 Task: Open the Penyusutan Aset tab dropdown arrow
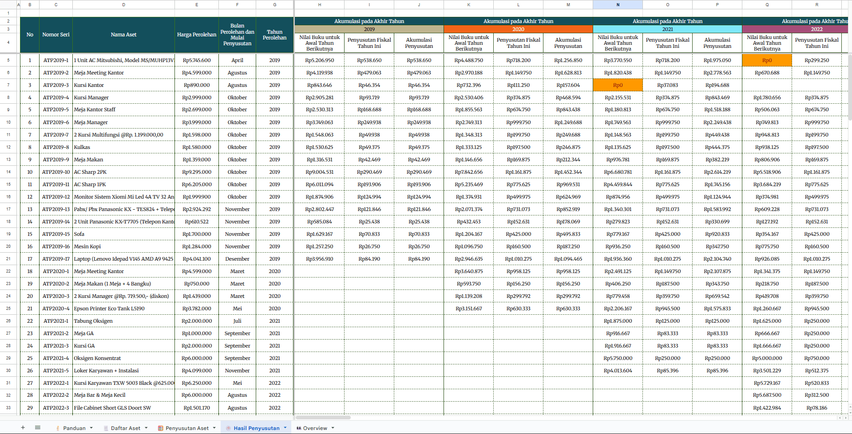tap(214, 428)
